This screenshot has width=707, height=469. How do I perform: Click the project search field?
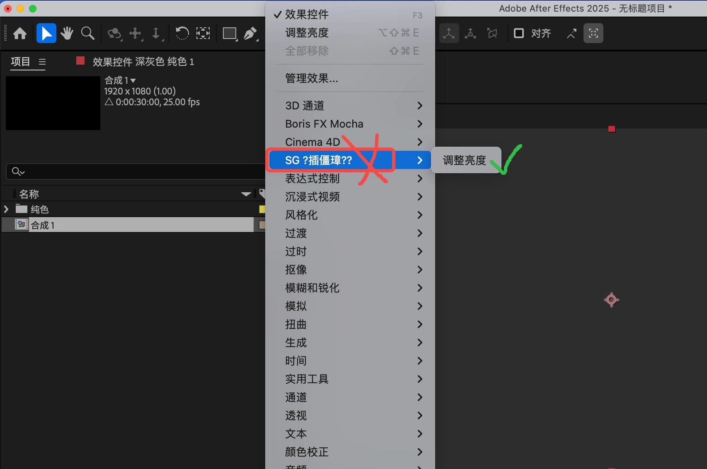coord(136,171)
